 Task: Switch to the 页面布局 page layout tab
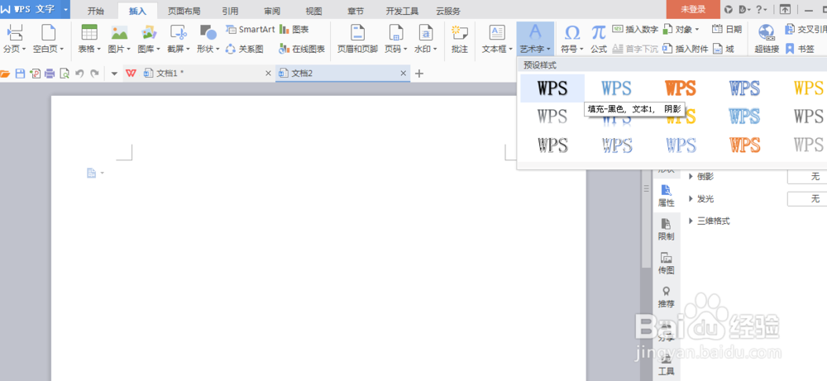(x=184, y=11)
